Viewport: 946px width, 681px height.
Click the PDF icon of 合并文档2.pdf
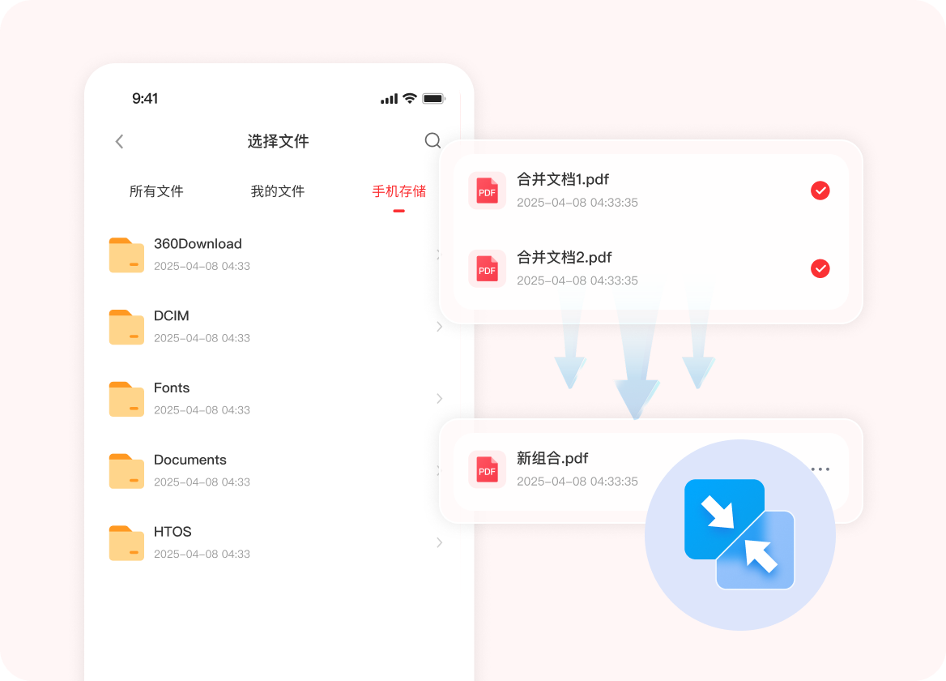coord(487,268)
